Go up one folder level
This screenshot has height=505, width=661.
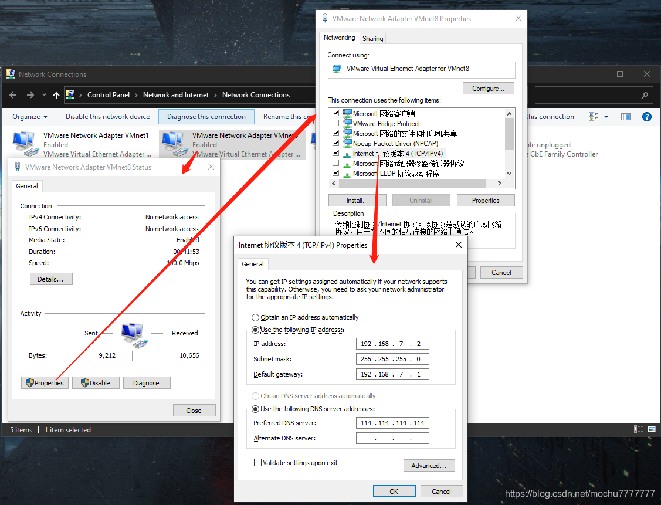pyautogui.click(x=56, y=95)
